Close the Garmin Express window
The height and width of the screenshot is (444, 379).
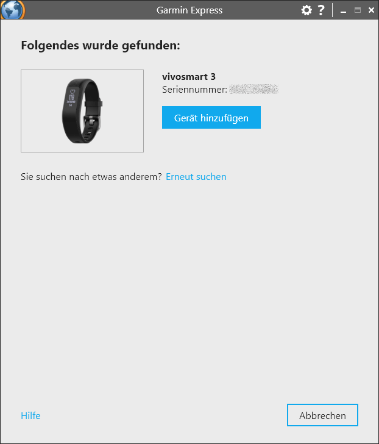[371, 10]
